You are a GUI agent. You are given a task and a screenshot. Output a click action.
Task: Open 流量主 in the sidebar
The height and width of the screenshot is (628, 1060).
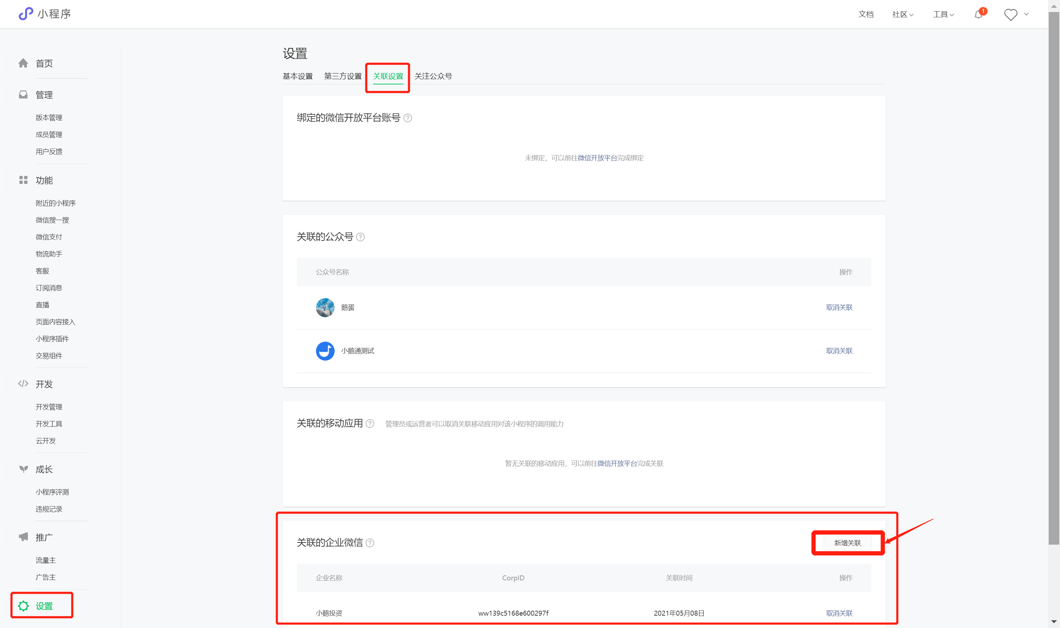click(x=45, y=560)
